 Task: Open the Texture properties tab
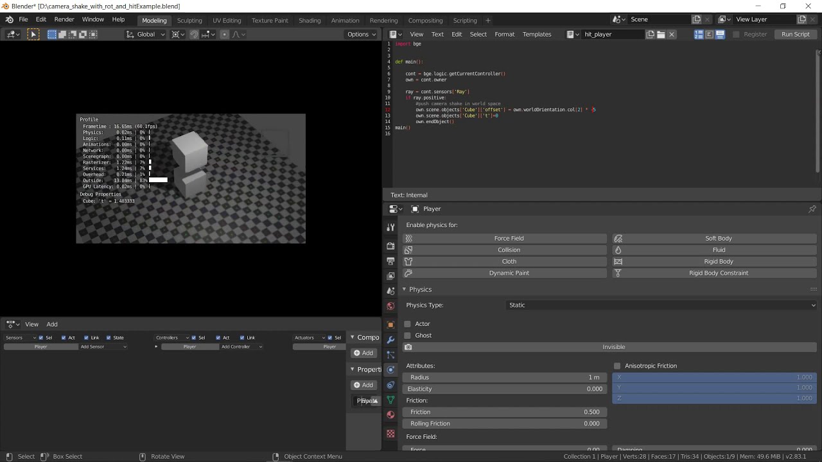tap(390, 434)
